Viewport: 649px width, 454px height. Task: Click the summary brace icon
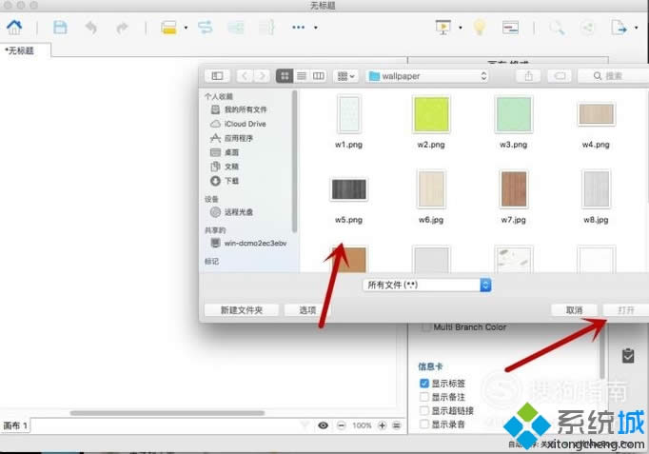(x=267, y=28)
